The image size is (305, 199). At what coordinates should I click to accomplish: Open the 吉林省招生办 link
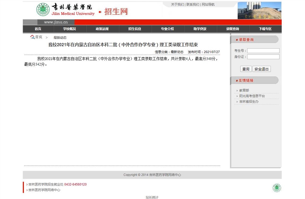(x=249, y=102)
